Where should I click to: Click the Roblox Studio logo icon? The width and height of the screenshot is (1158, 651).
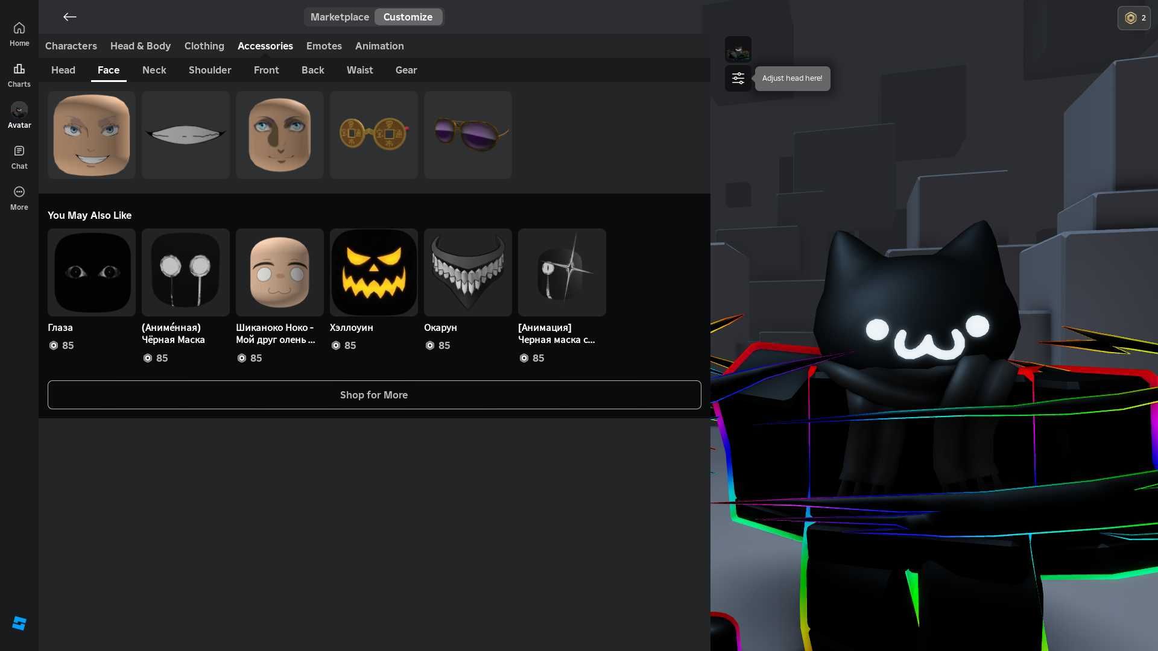coord(19,623)
